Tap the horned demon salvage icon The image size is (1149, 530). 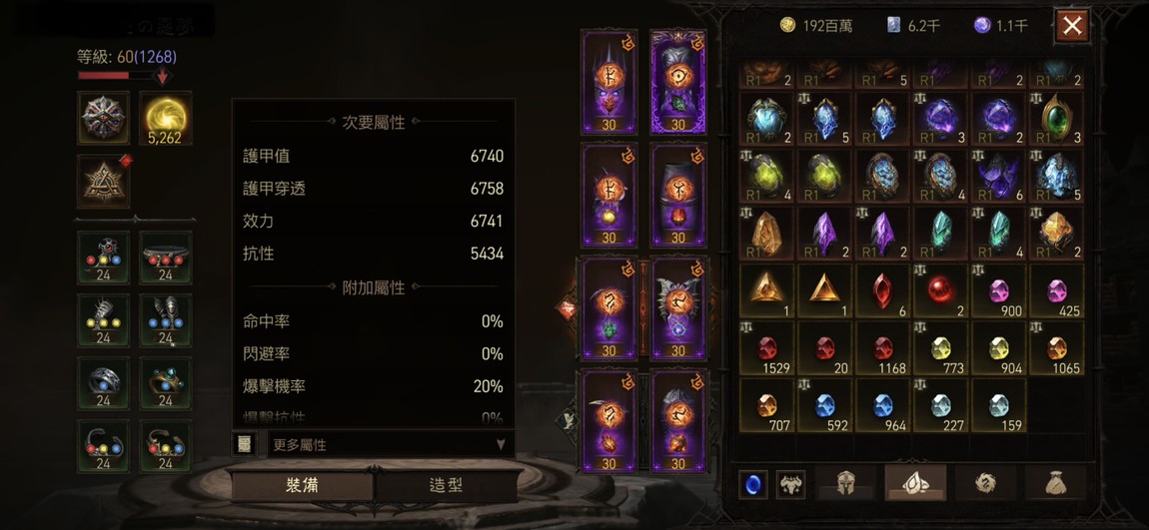click(790, 485)
